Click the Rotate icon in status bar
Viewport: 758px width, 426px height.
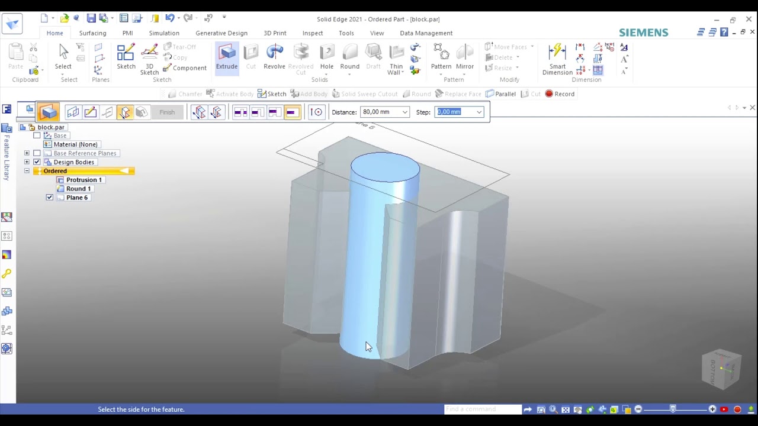click(x=590, y=409)
